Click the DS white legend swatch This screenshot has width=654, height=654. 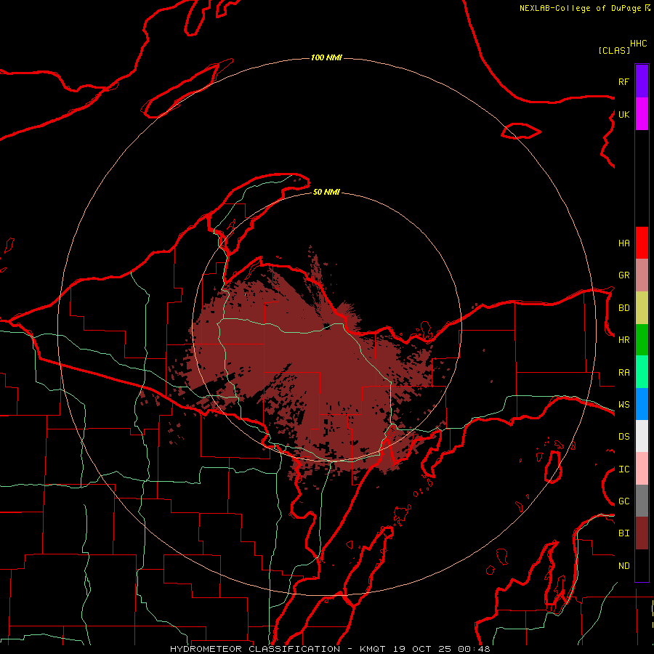tap(642, 436)
